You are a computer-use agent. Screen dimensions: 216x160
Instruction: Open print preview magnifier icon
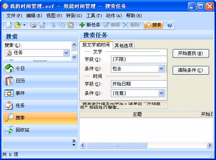(42, 25)
